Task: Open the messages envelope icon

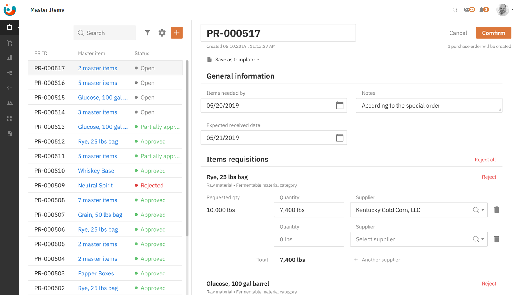Action: pos(467,10)
